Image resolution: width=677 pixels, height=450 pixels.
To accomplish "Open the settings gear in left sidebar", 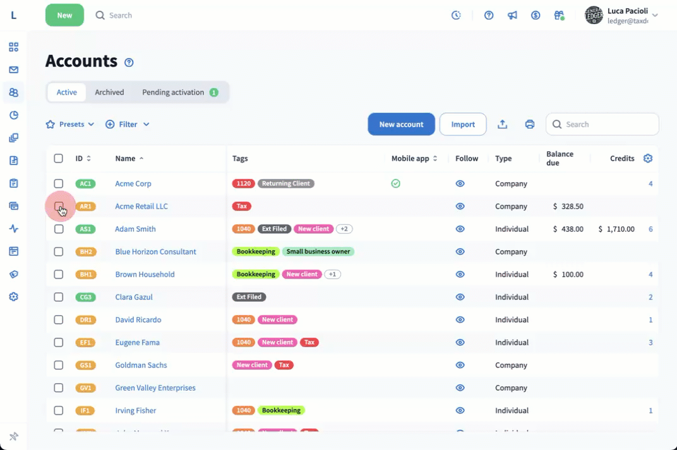I will pos(14,297).
